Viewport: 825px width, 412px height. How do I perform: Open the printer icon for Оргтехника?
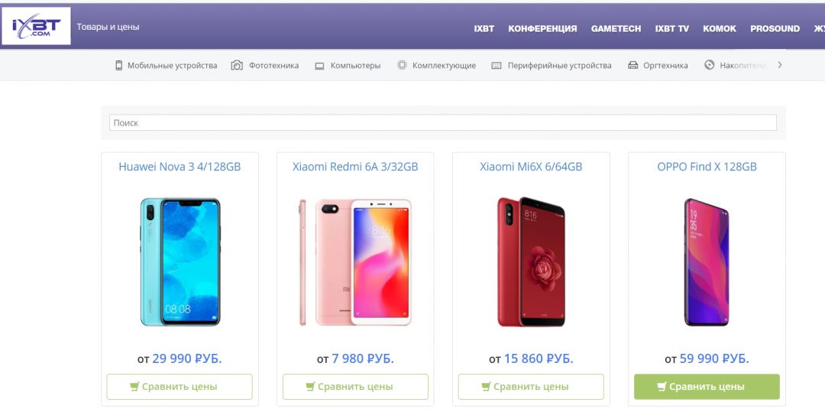633,65
